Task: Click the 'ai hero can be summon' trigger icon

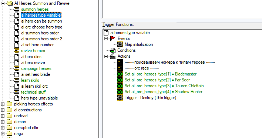Action: click(17, 21)
